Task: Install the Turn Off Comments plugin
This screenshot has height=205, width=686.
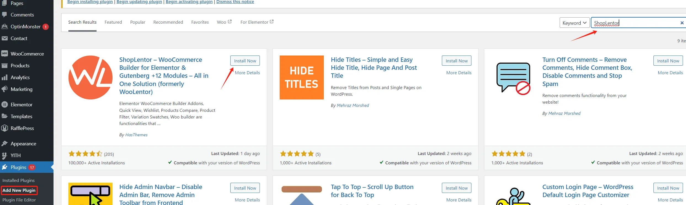Action: [x=668, y=61]
